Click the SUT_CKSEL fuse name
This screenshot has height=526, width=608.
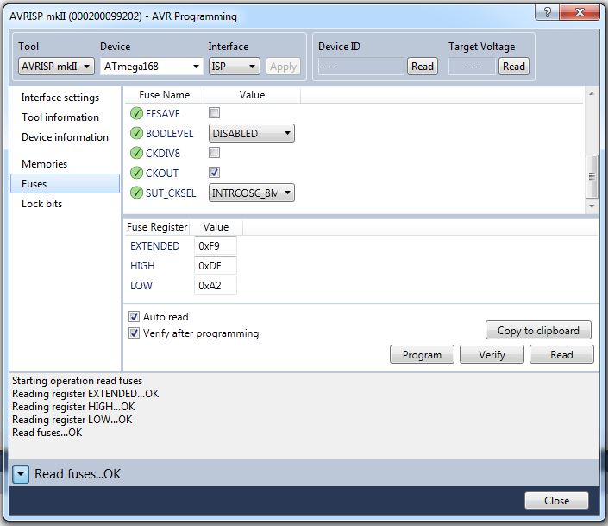pyautogui.click(x=171, y=193)
